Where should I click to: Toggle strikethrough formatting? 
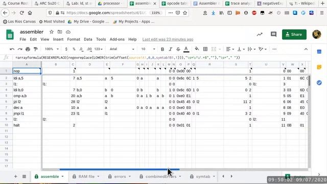pyautogui.click(x=178, y=49)
